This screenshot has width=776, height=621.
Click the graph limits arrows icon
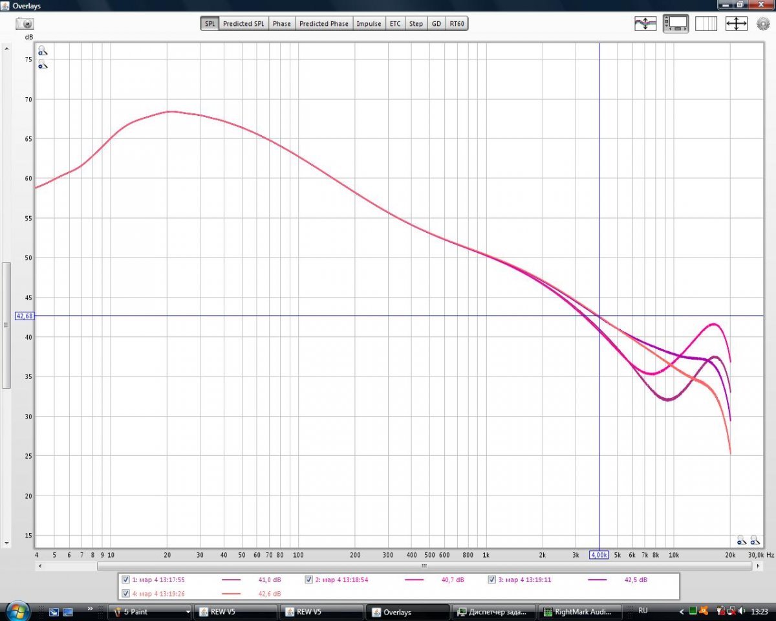736,23
